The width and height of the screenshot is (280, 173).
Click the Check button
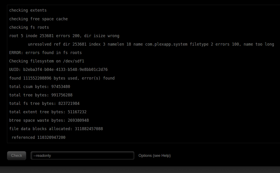pyautogui.click(x=17, y=155)
